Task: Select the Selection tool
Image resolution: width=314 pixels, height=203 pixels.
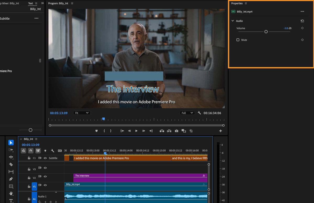Action: [x=11, y=142]
